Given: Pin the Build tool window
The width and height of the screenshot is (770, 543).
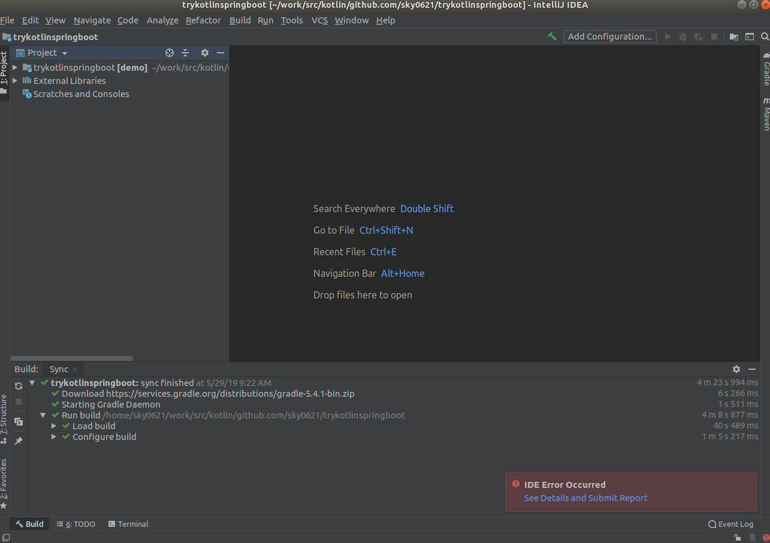Looking at the screenshot, I should pyautogui.click(x=18, y=441).
